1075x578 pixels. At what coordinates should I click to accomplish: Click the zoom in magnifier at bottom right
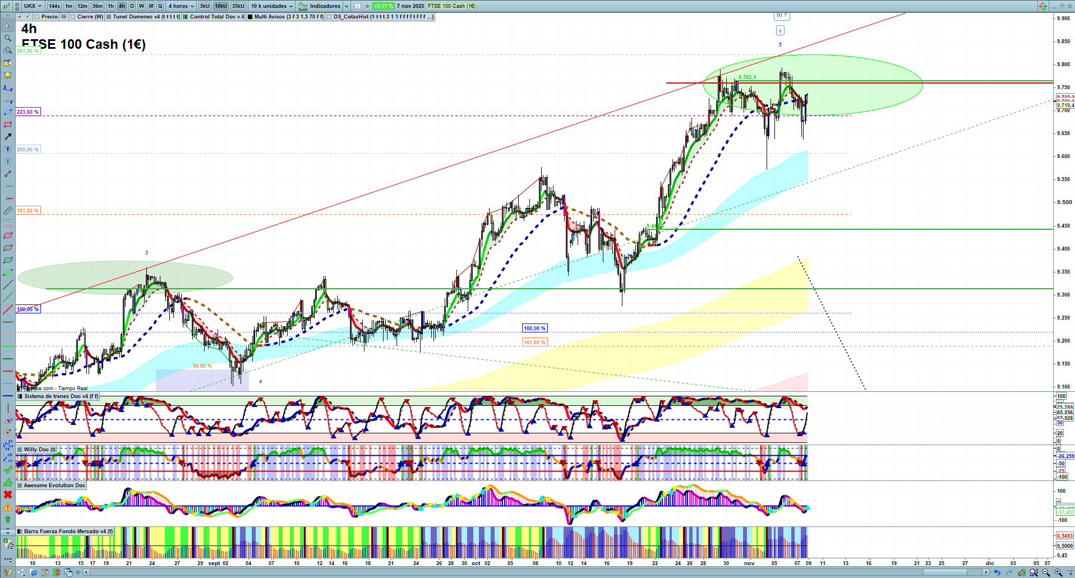tap(1058, 572)
